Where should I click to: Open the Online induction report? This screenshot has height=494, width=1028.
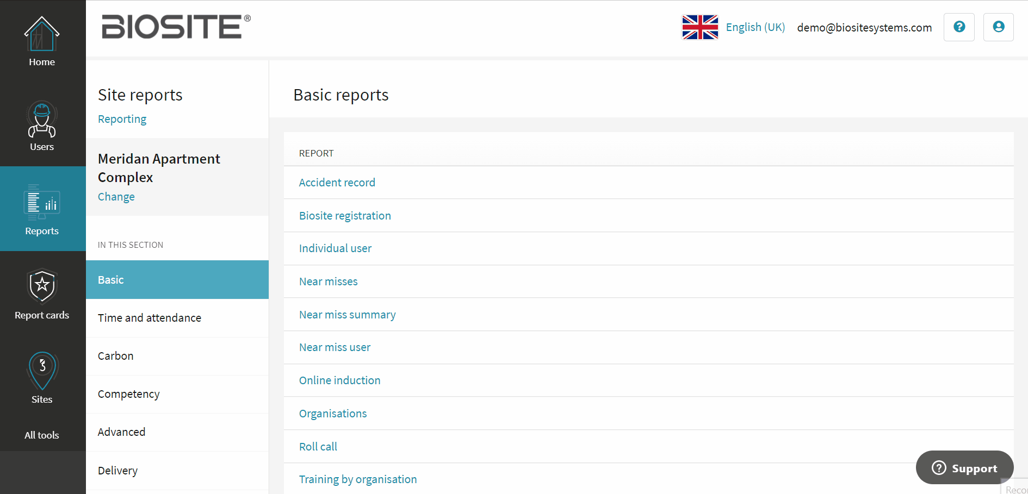tap(340, 380)
